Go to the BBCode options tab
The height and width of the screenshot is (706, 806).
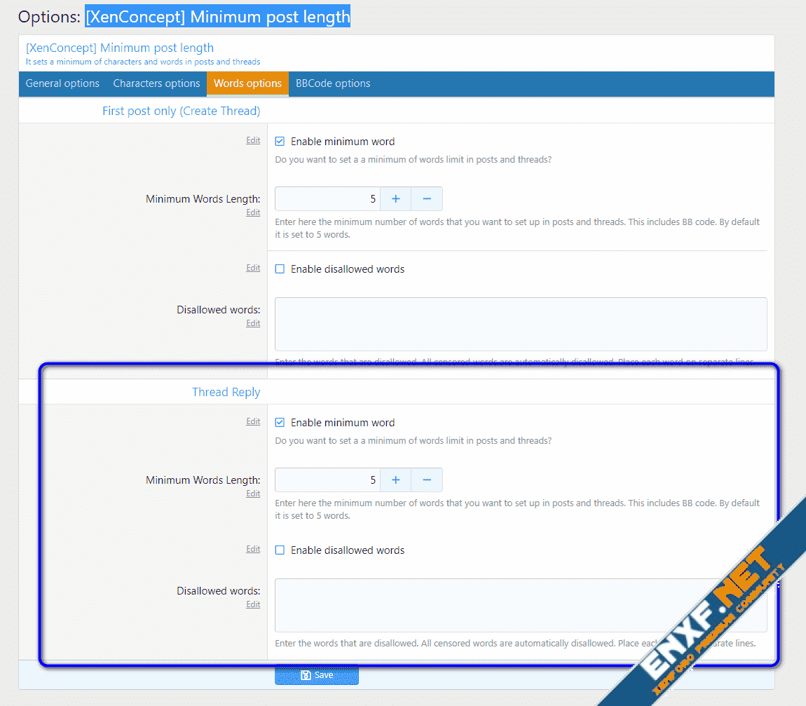(333, 83)
